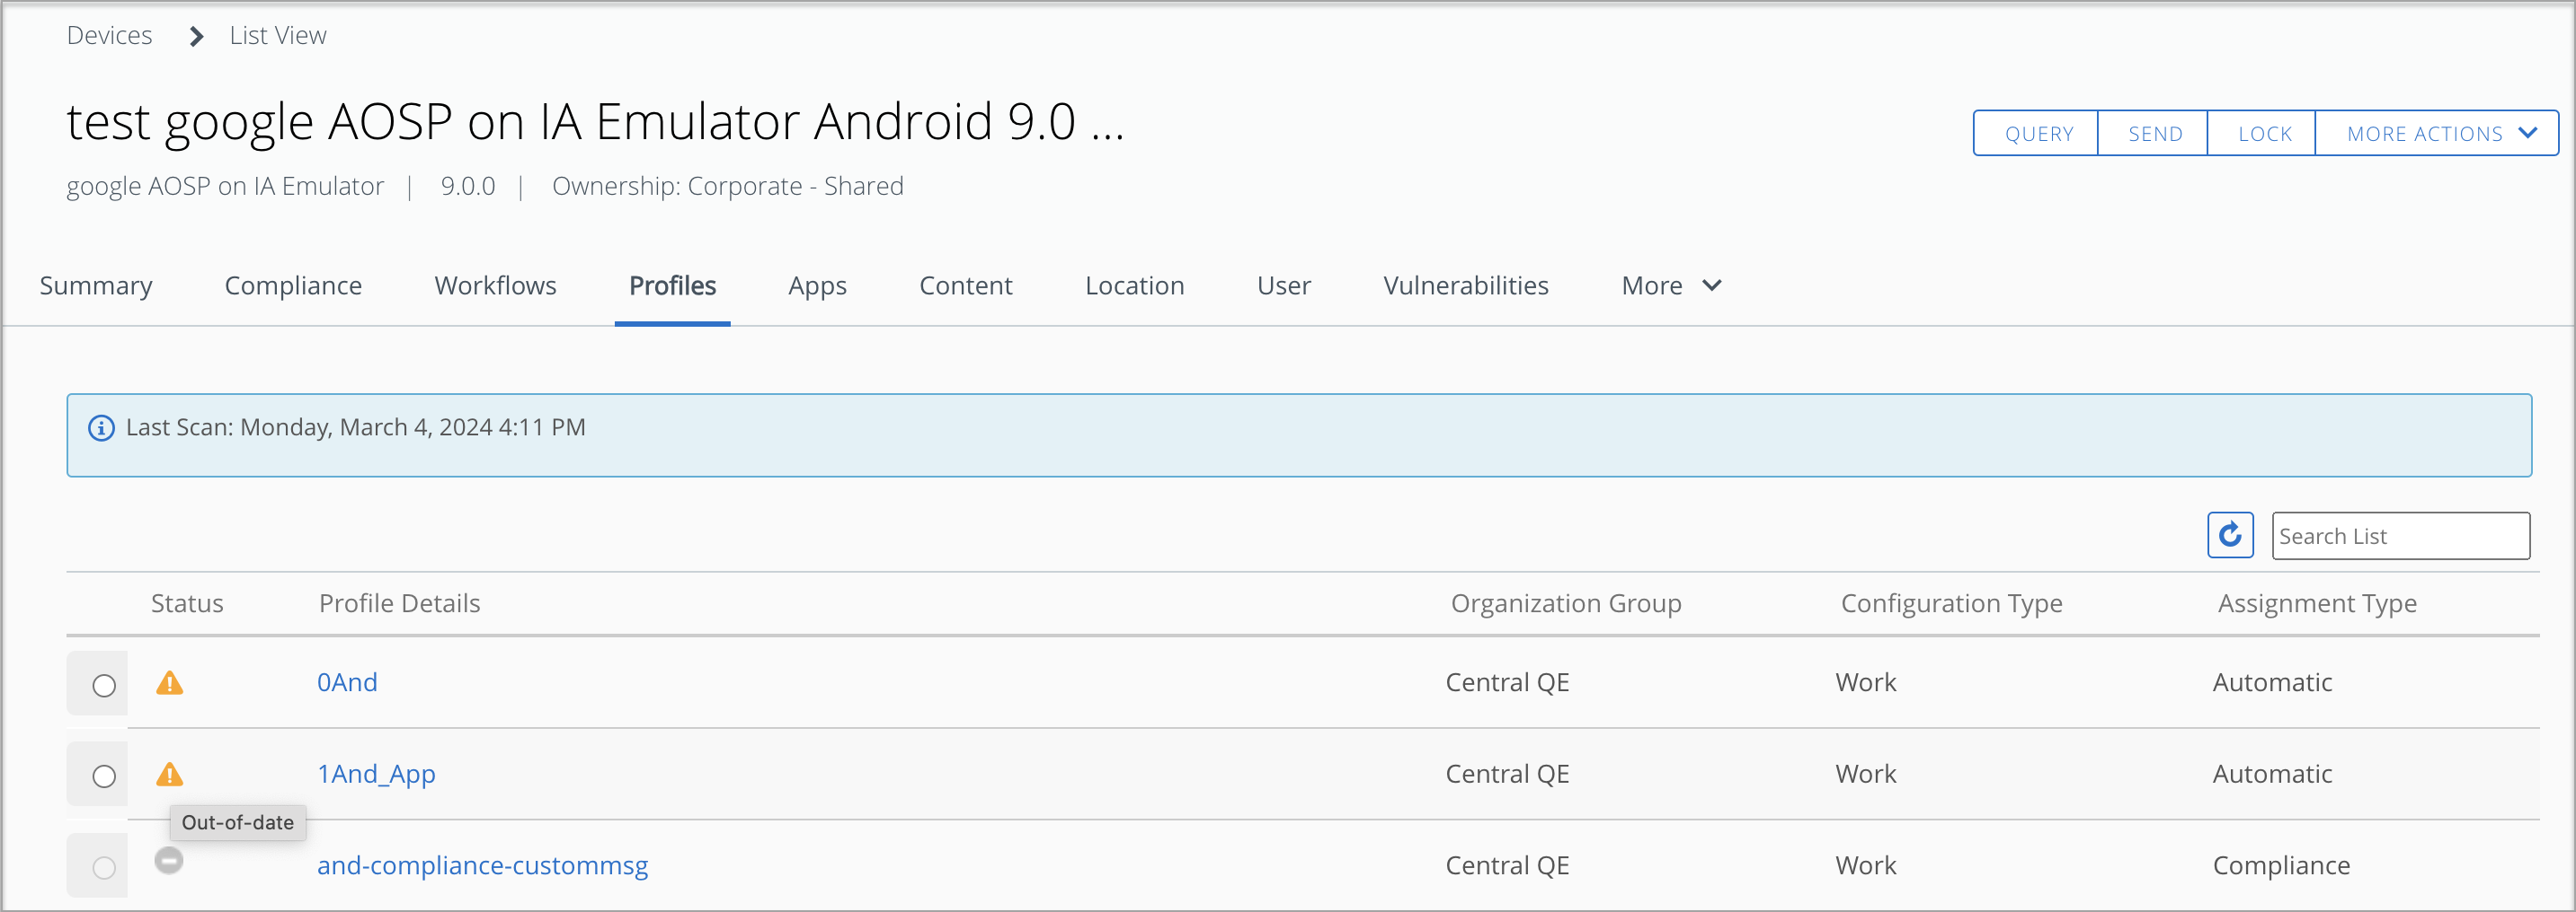Viewport: 2576px width, 912px height.
Task: Click the warning icon for 0And profile
Action: tap(170, 682)
